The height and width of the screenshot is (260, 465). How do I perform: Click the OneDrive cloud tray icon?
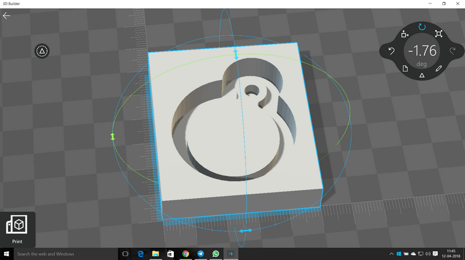point(413,254)
